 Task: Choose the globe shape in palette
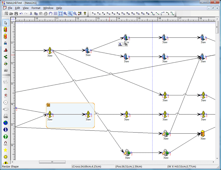[5, 123]
